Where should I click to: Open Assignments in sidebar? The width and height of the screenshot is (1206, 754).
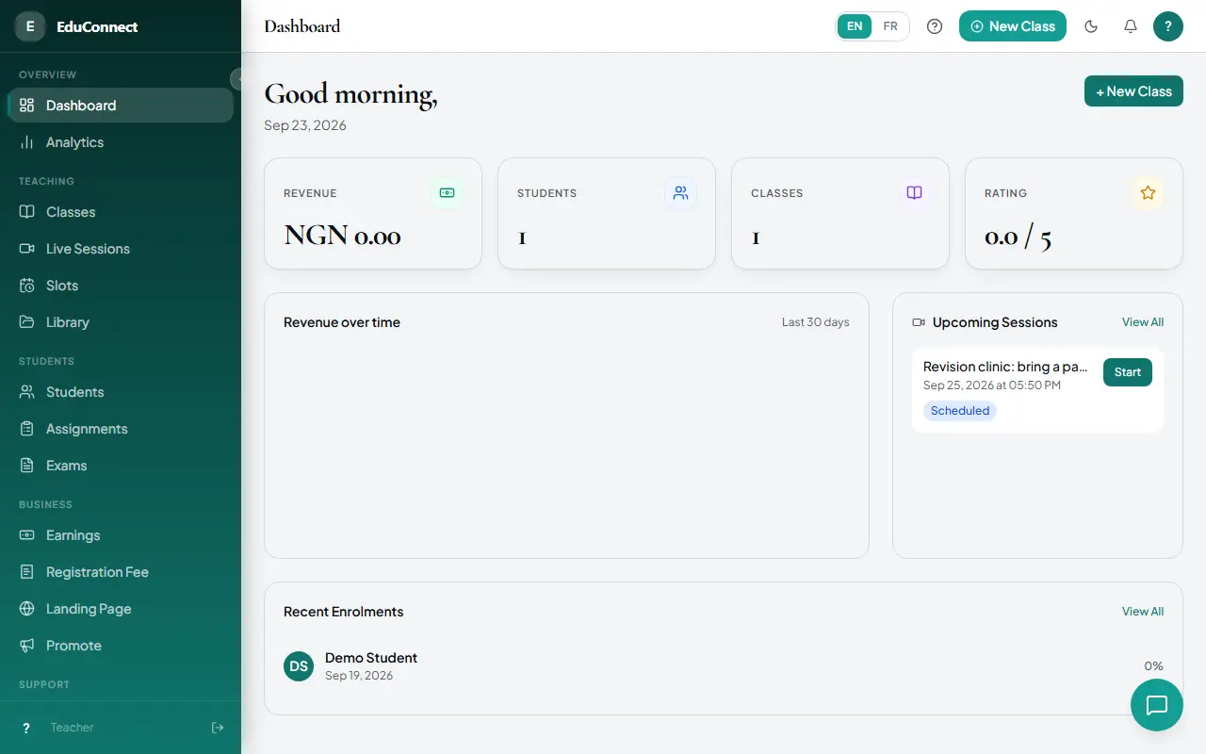pos(121,429)
